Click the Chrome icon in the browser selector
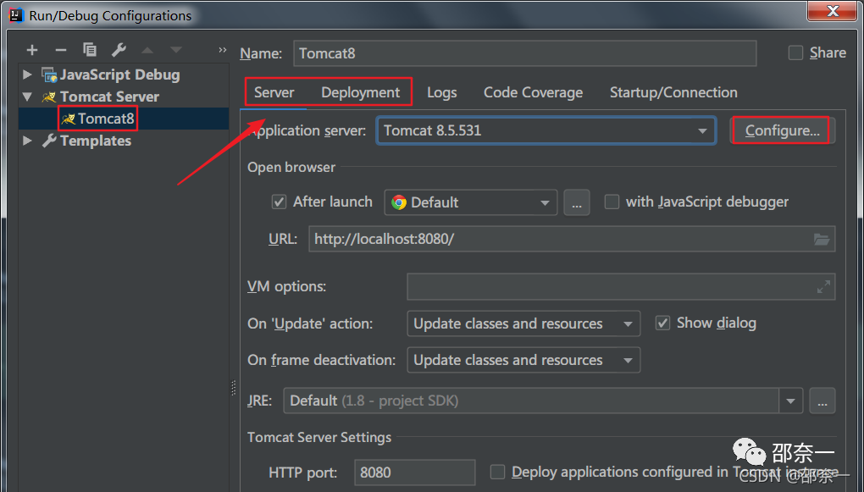Screen dimensions: 864x492 coord(399,202)
